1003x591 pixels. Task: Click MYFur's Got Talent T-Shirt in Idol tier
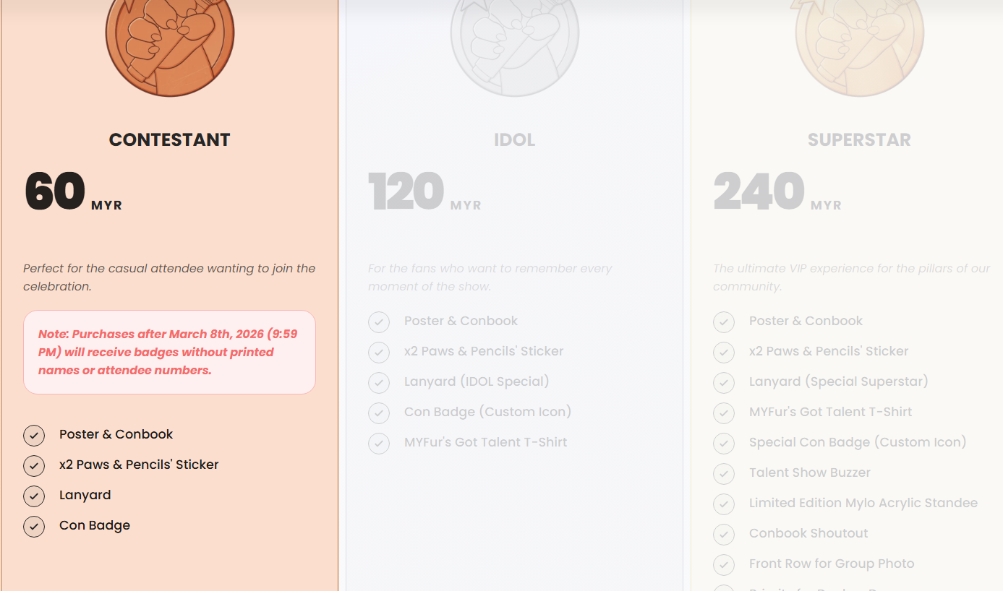[x=485, y=442]
